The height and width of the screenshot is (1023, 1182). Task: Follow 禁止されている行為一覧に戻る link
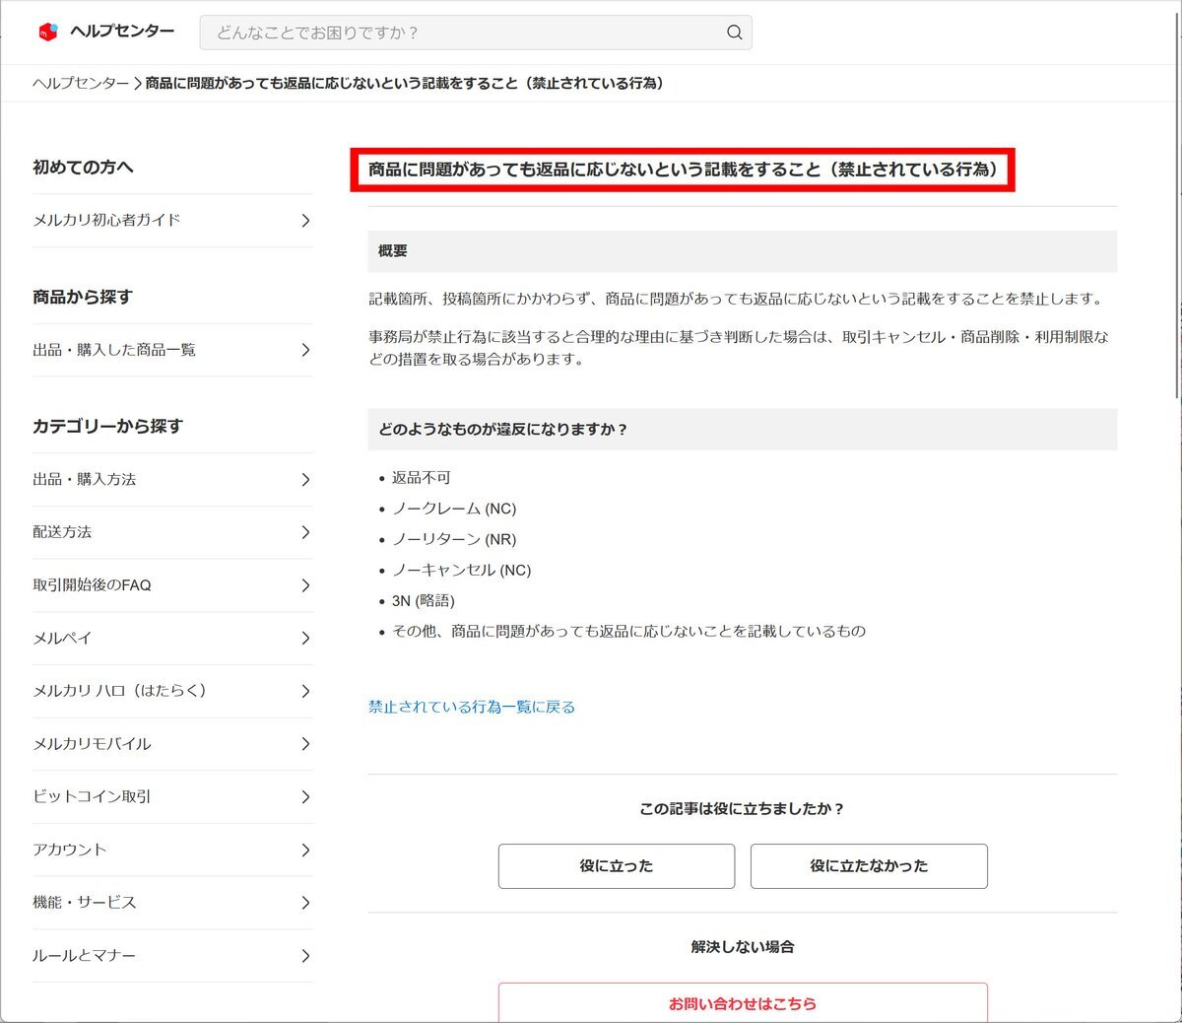coord(472,707)
